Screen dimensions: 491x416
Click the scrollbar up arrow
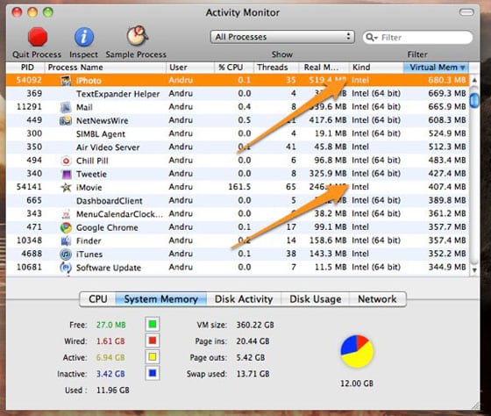(x=474, y=80)
